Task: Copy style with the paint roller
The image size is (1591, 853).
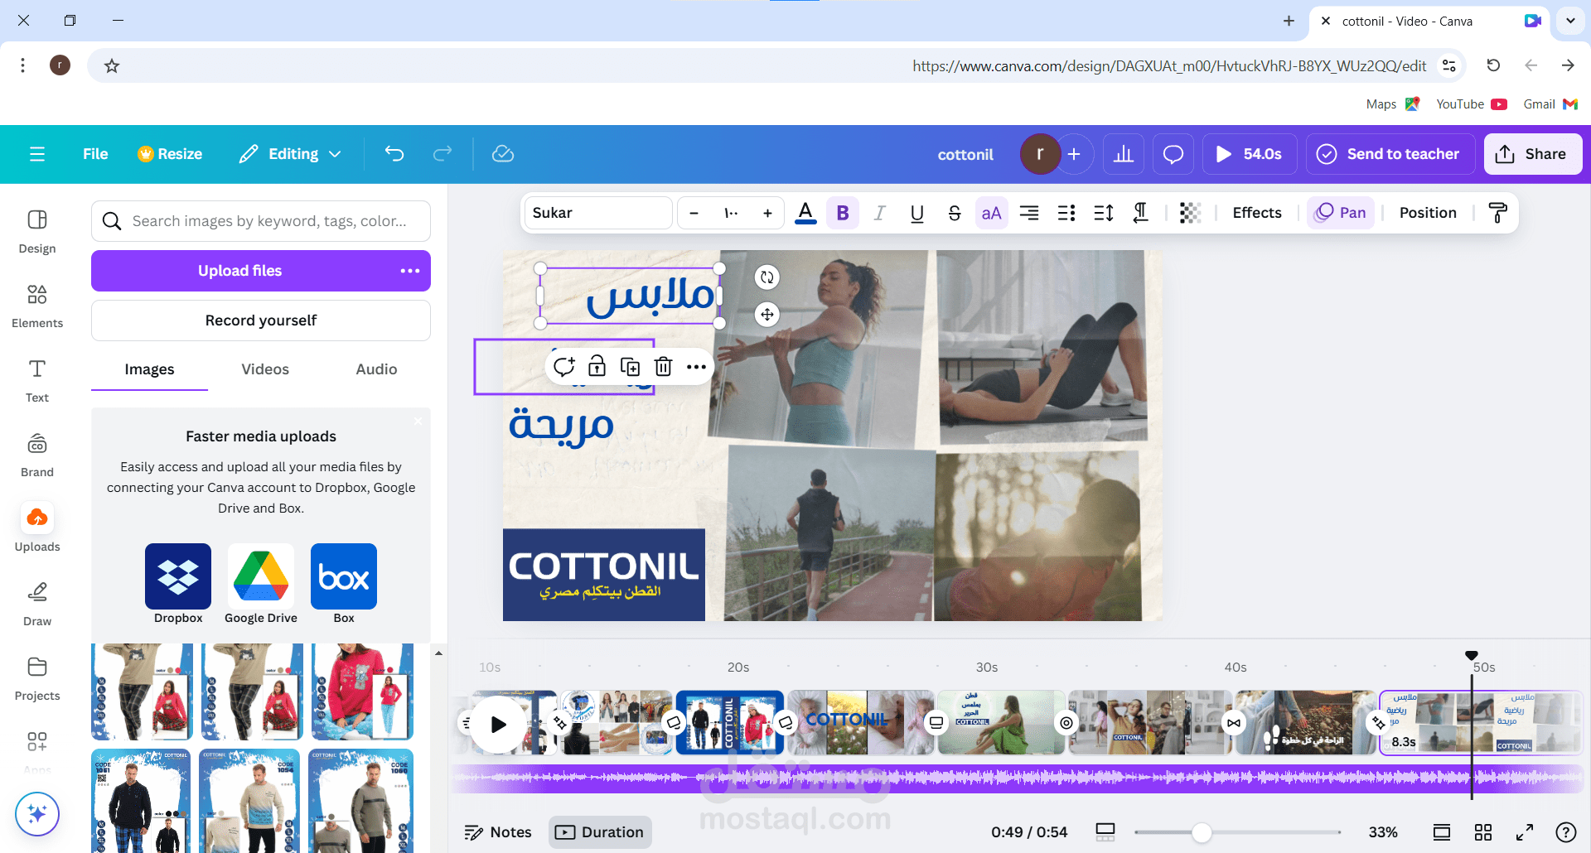Action: pos(1497,213)
